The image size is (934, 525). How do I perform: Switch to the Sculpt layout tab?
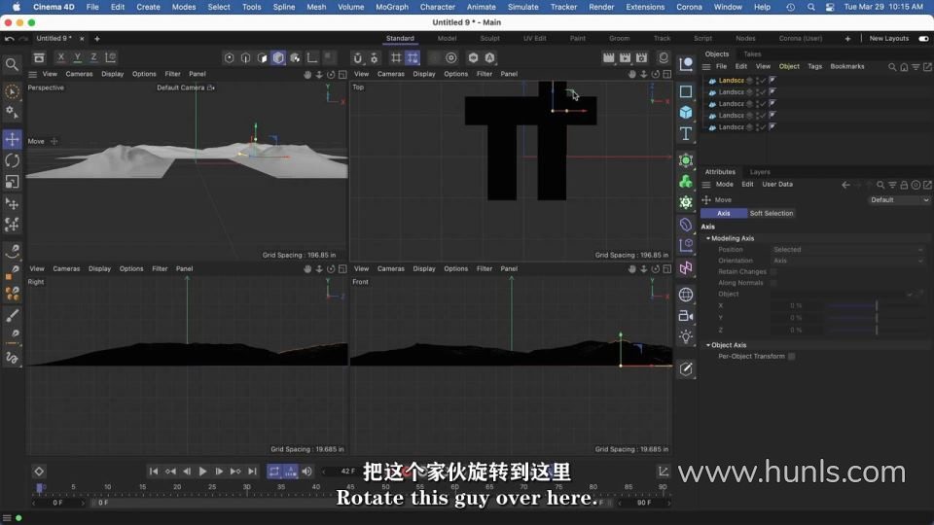point(489,39)
